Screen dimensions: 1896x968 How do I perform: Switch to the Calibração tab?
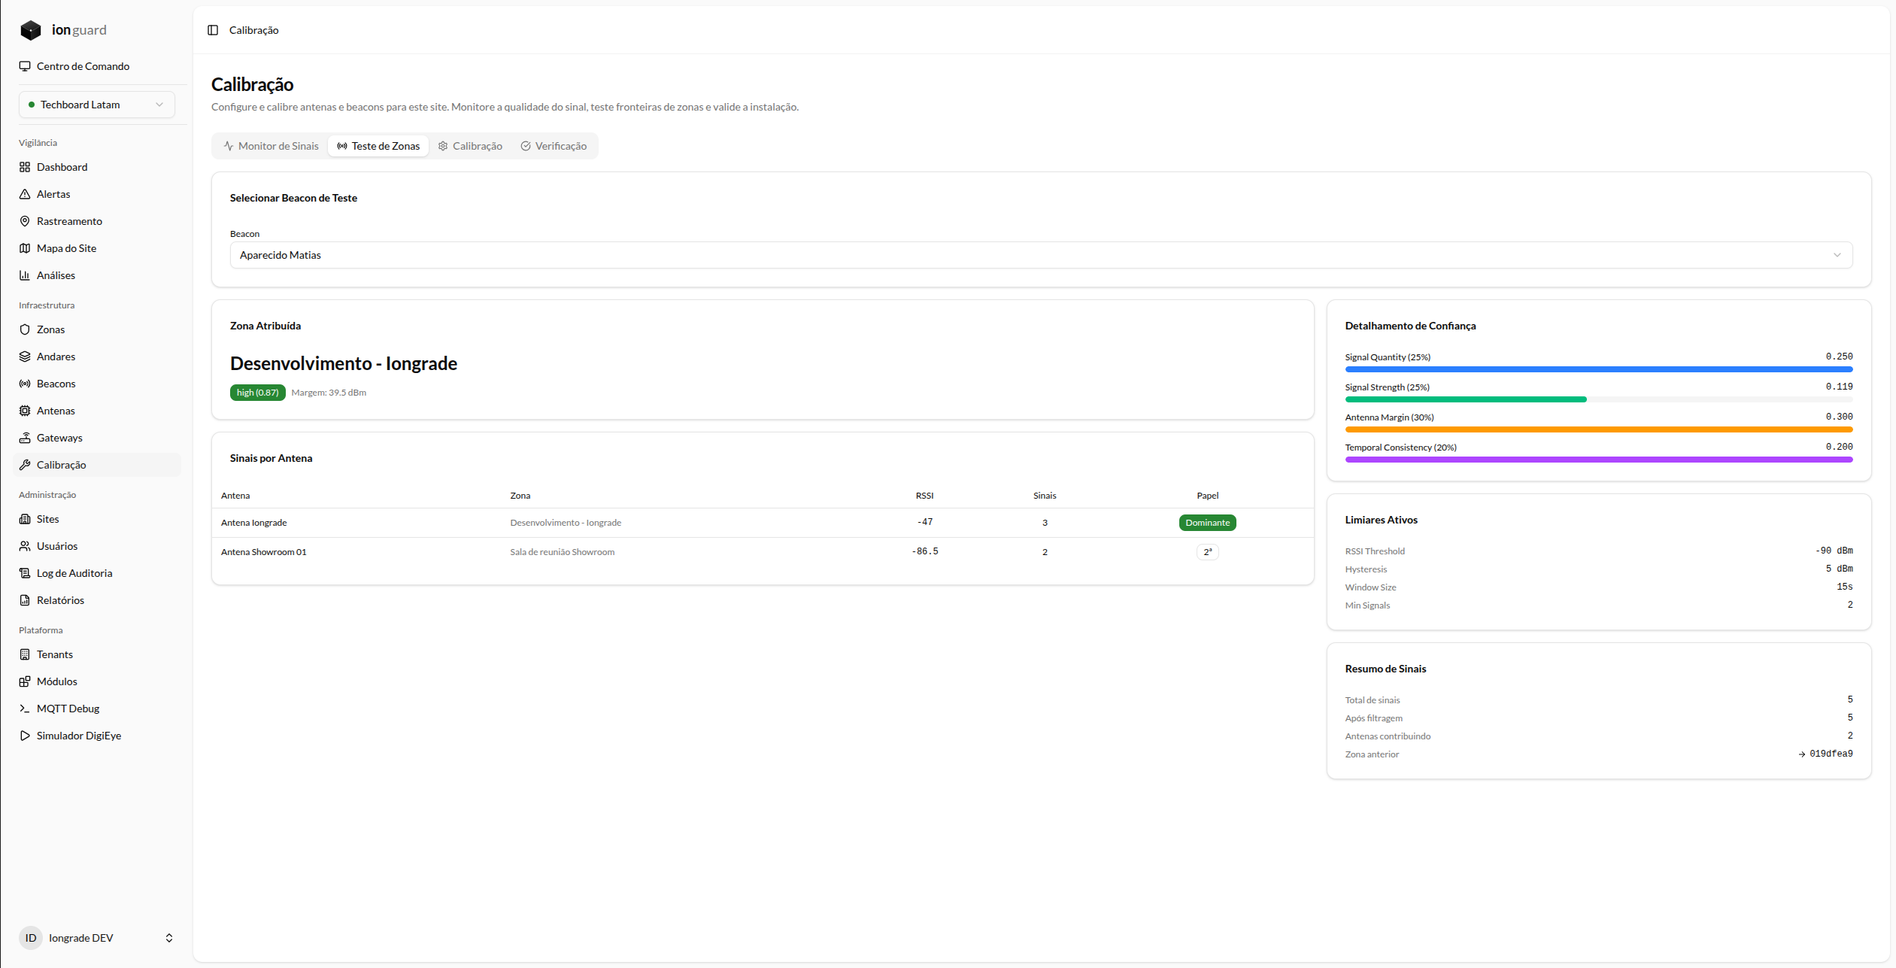(x=471, y=146)
